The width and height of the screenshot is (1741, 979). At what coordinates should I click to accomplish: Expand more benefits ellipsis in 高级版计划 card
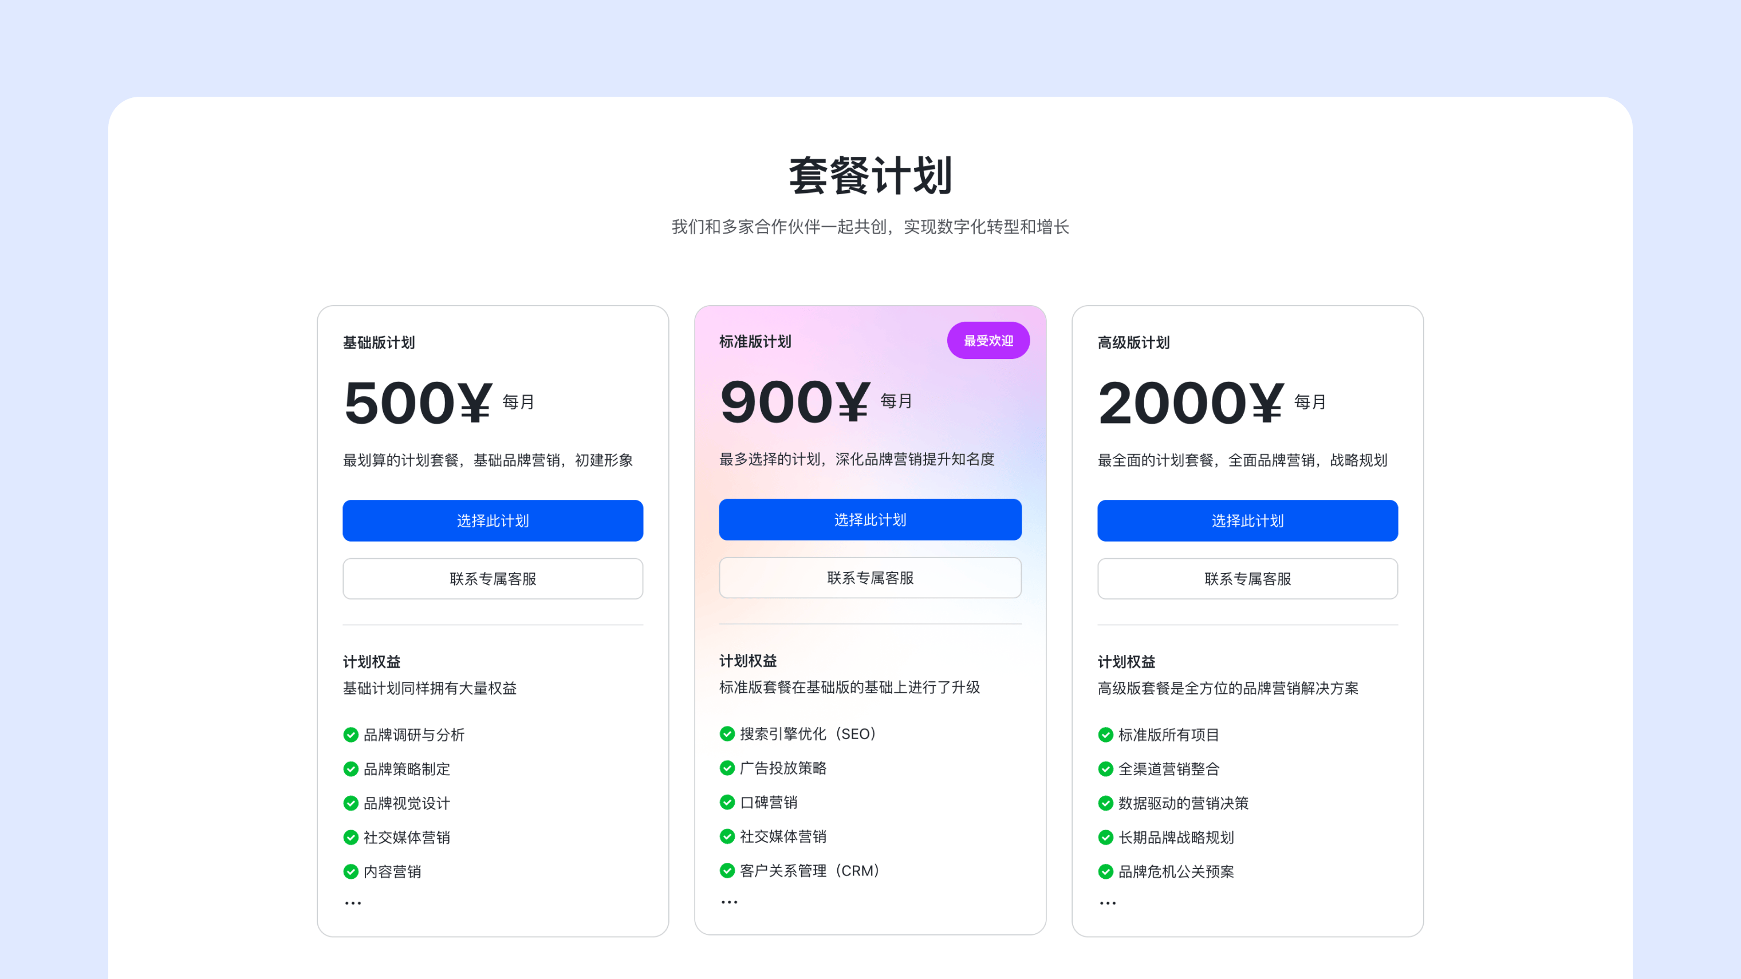pos(1108,903)
